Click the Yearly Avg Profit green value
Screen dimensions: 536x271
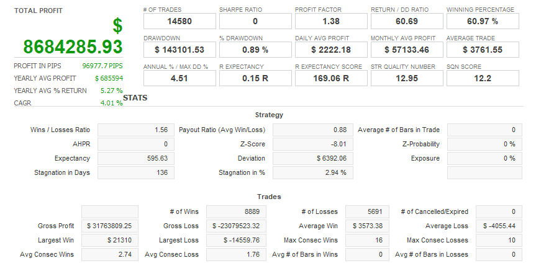pyautogui.click(x=109, y=79)
